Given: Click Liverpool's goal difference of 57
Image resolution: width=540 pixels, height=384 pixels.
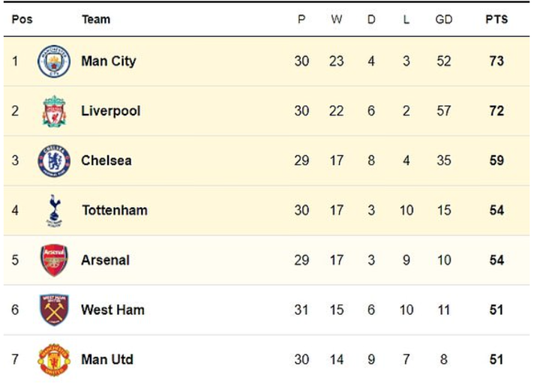Looking at the screenshot, I should pos(444,111).
